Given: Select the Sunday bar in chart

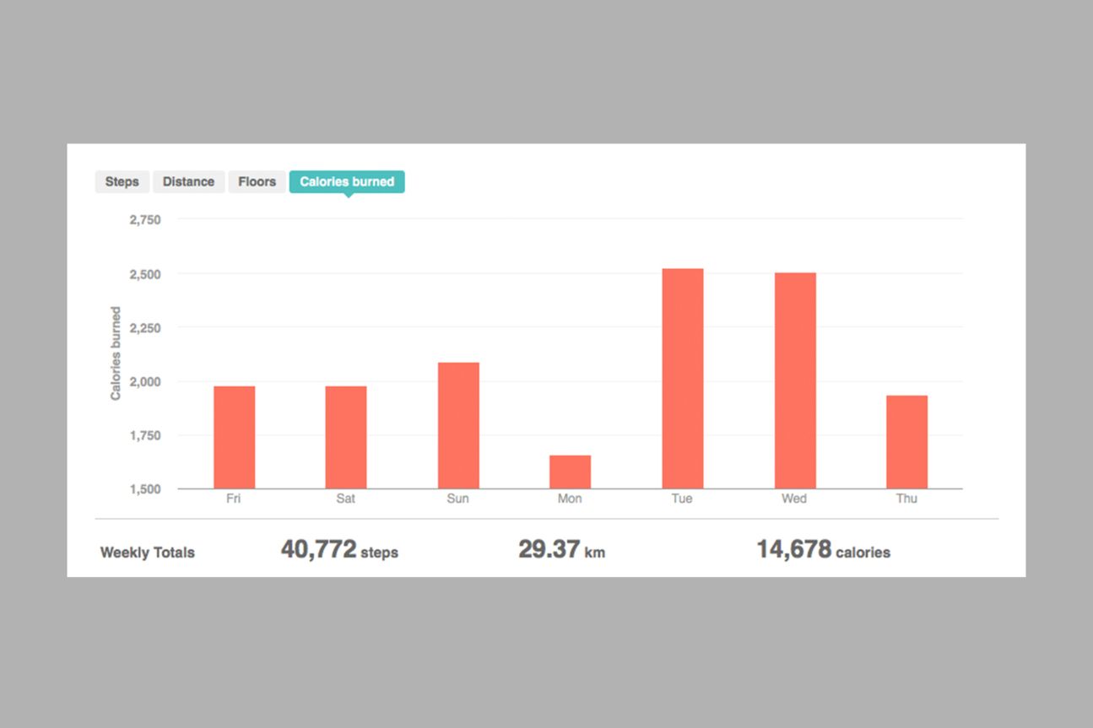Looking at the screenshot, I should click(458, 426).
